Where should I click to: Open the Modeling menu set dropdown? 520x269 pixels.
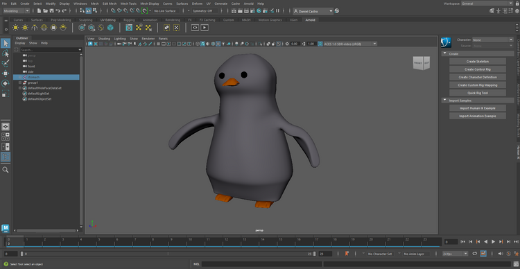16,11
